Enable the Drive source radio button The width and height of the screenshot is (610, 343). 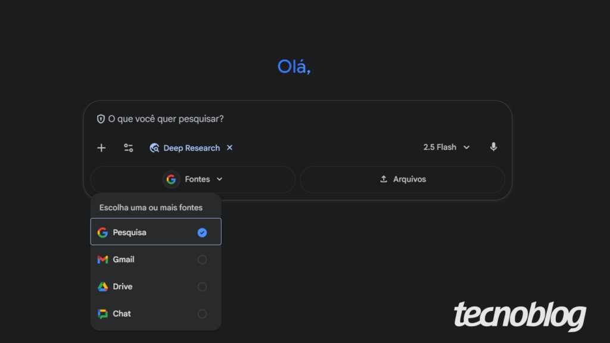202,286
